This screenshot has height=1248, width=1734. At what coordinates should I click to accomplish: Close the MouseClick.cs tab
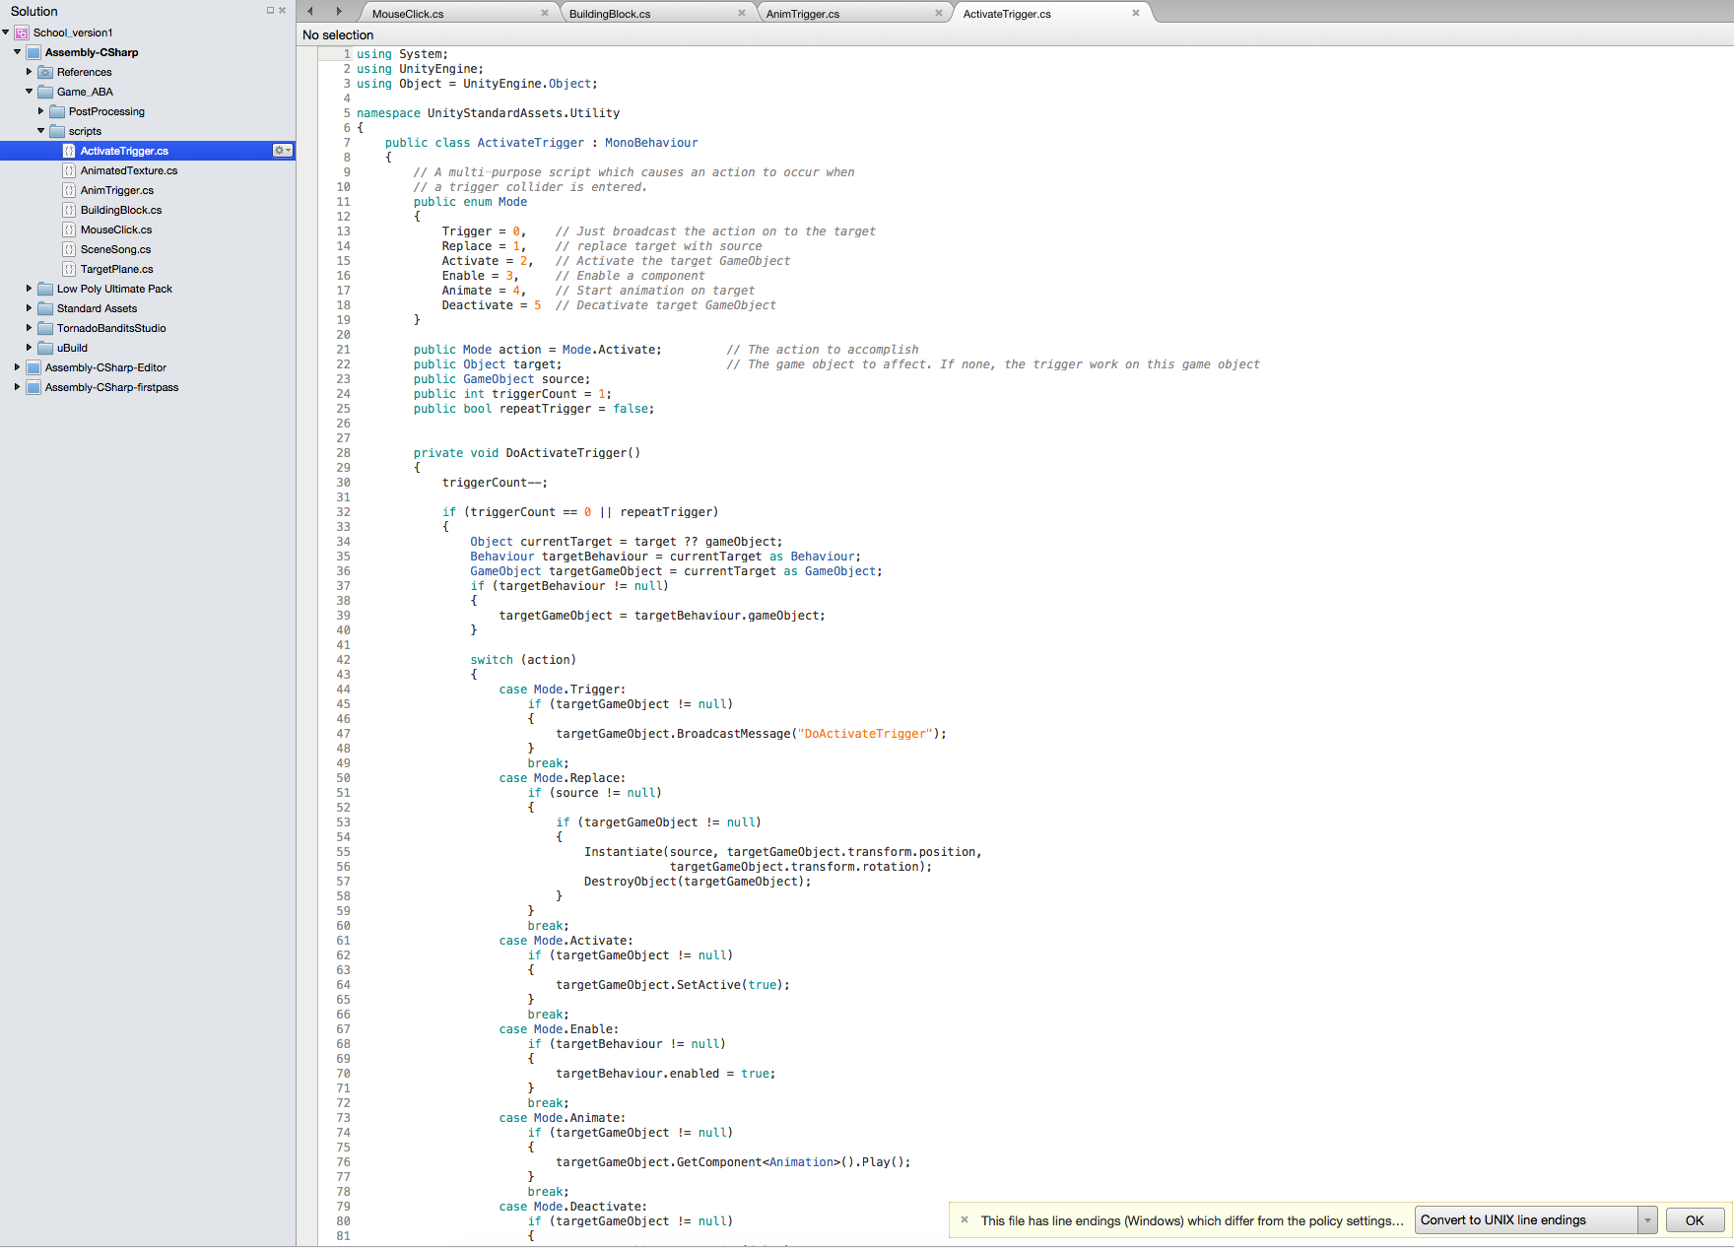pyautogui.click(x=545, y=13)
